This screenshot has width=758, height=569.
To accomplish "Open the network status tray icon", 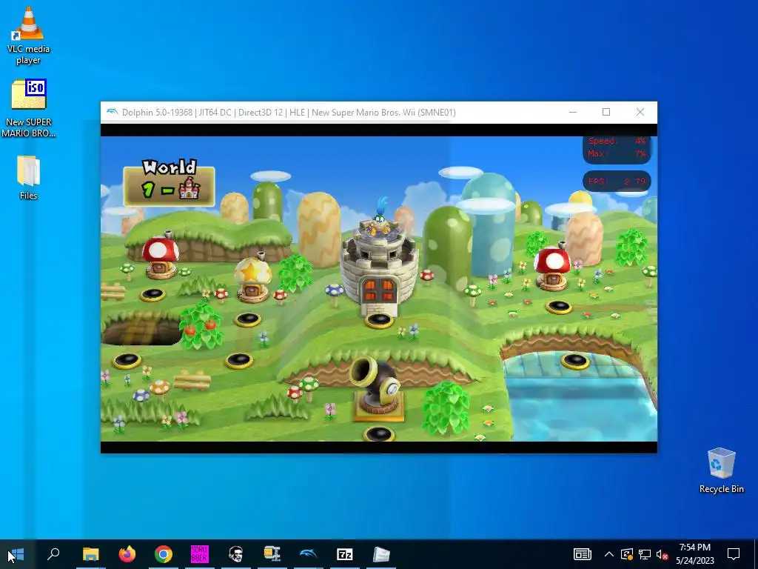I will [x=645, y=554].
